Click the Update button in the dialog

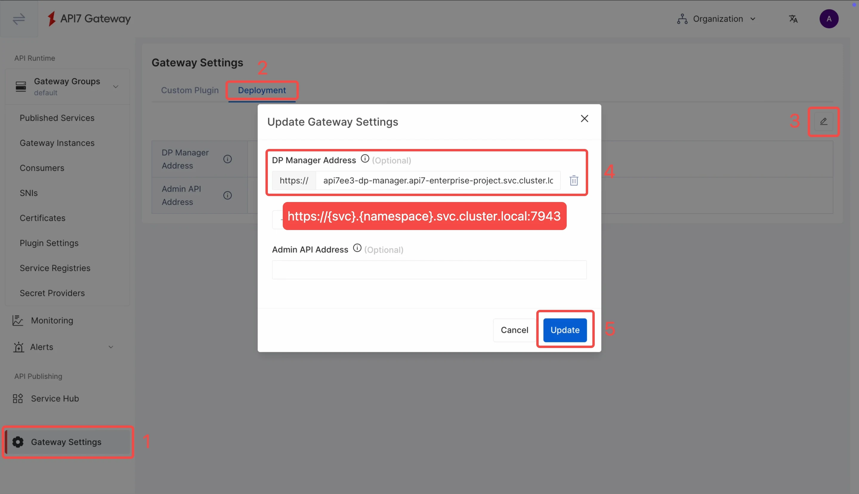(565, 330)
